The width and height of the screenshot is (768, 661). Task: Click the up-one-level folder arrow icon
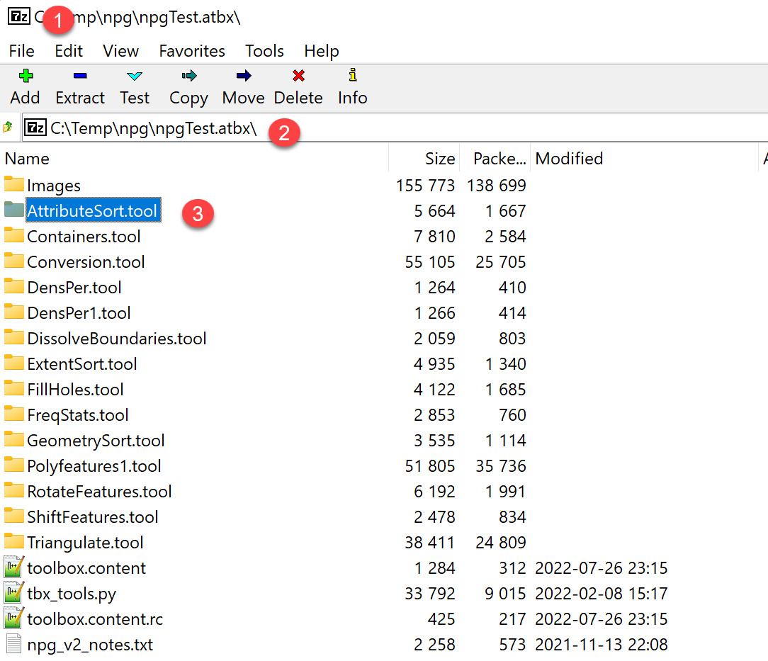point(9,128)
